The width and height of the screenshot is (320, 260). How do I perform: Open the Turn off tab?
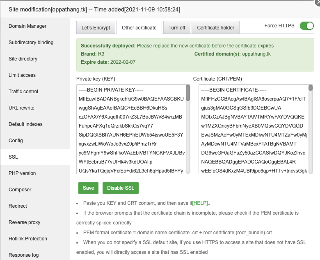[x=177, y=27]
